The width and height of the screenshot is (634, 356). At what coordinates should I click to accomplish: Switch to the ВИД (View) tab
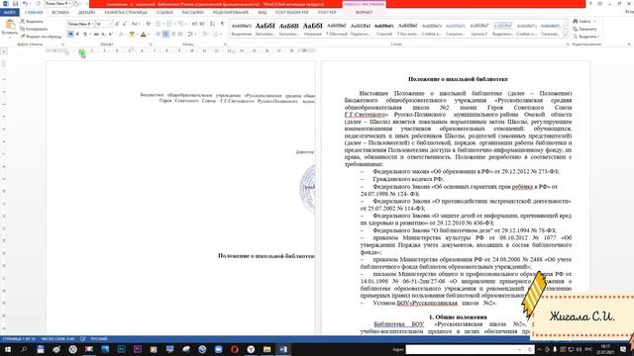[x=262, y=13]
